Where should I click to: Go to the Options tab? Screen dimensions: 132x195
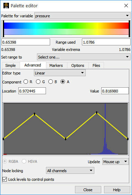point(78,65)
